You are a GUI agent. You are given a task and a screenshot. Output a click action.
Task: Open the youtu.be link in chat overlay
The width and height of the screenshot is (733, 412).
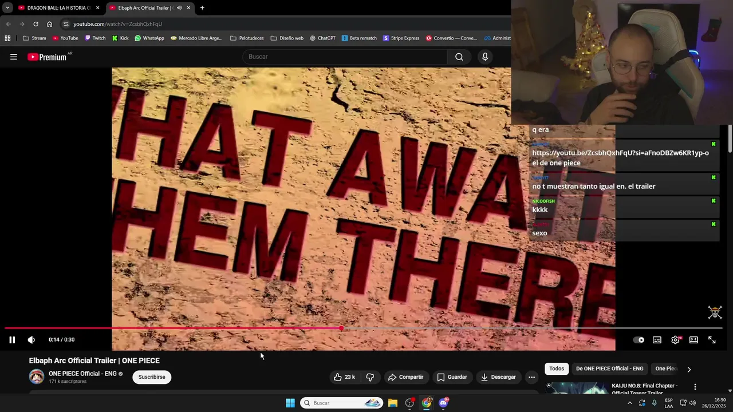tap(620, 153)
